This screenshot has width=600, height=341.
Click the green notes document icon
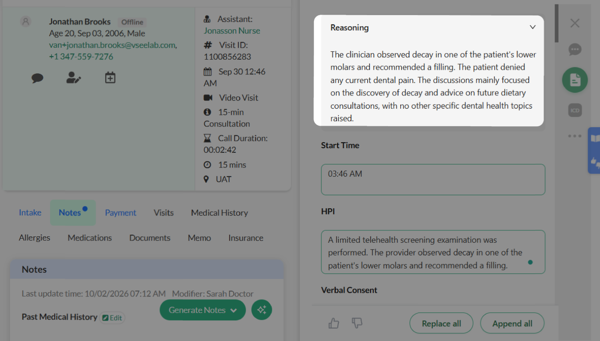(x=575, y=80)
